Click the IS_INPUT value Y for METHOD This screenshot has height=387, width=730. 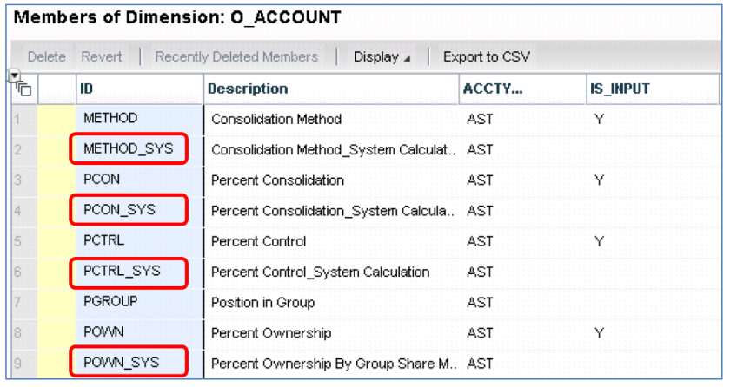click(x=599, y=119)
